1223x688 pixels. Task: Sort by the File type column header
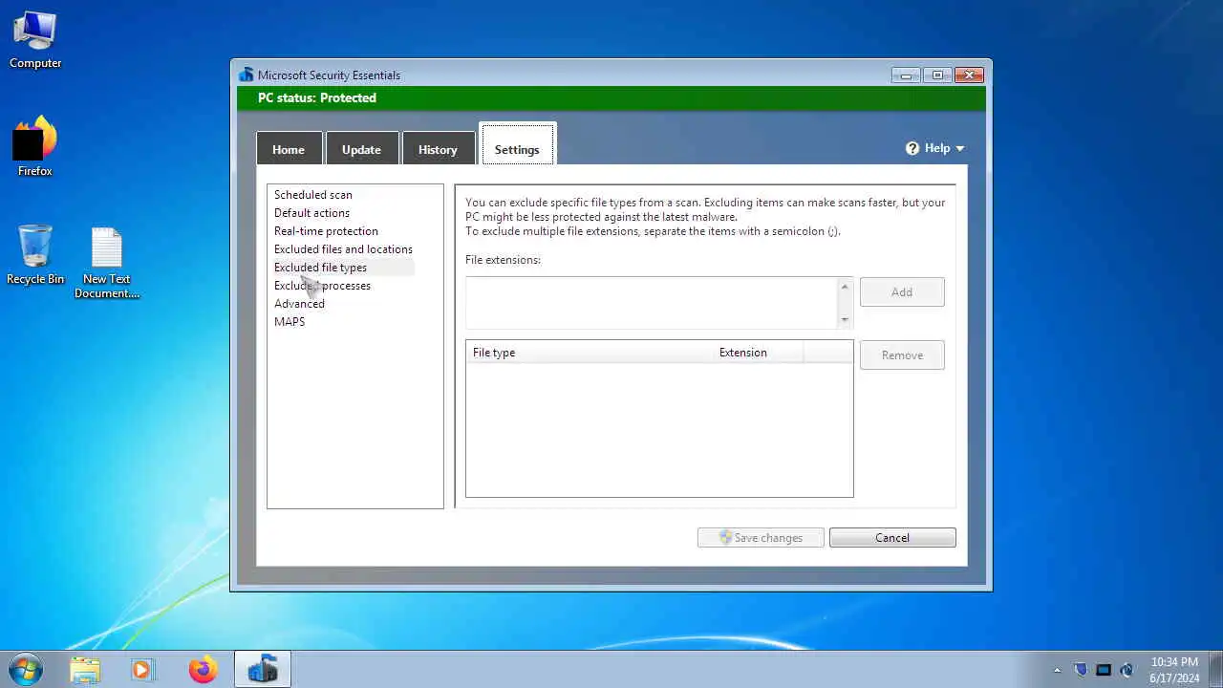(x=590, y=353)
